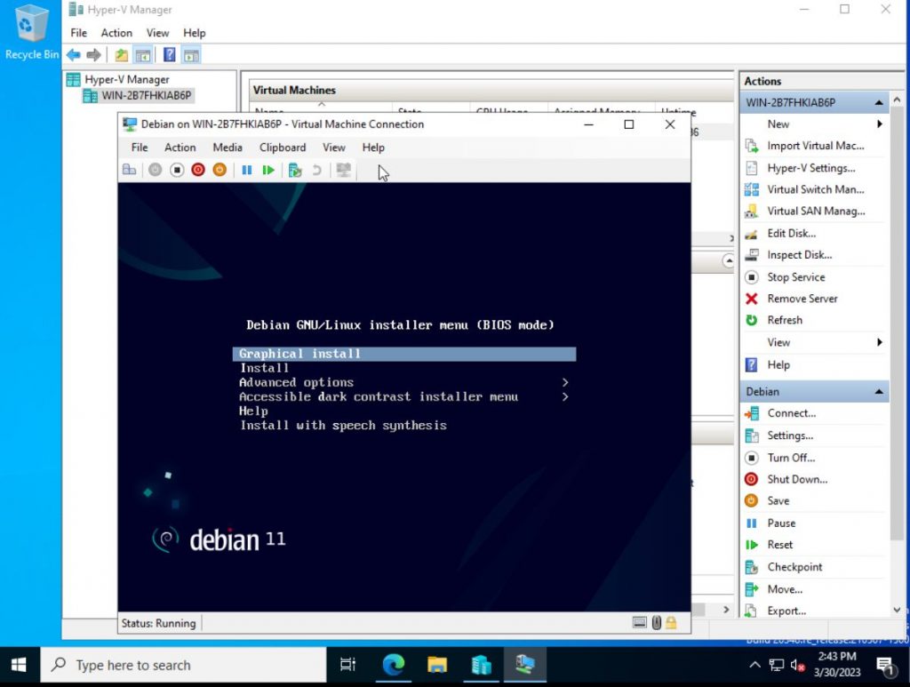Collapse the Debian section in Actions pane
This screenshot has width=910, height=687.
pos(879,391)
